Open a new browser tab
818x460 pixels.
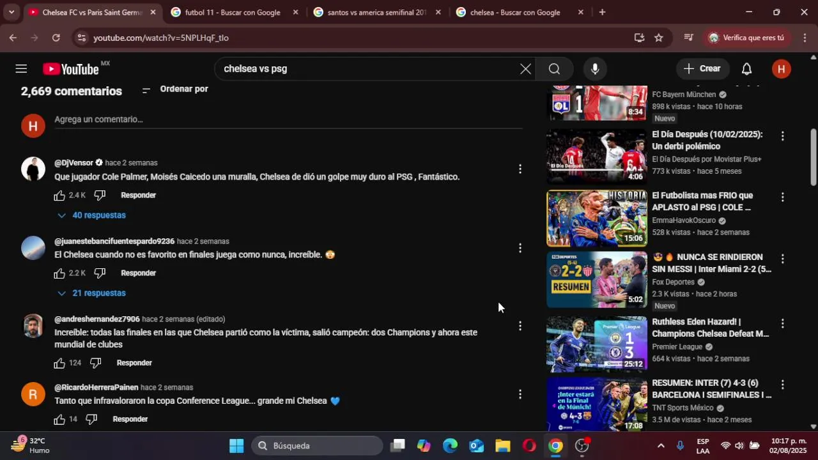(x=602, y=12)
